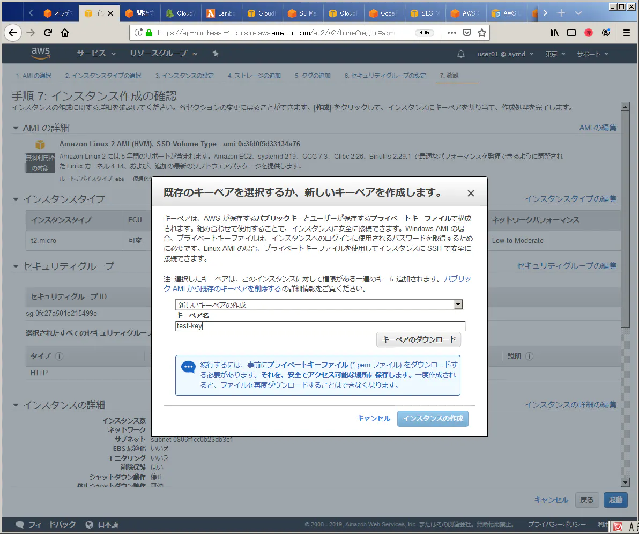639x534 pixels.
Task: Click キャンセル in the key pair dialog
Action: [373, 418]
